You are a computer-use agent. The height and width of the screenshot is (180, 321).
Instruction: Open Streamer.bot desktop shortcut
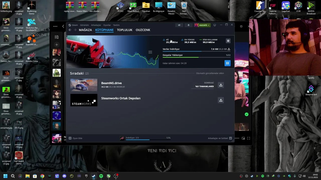point(311,90)
